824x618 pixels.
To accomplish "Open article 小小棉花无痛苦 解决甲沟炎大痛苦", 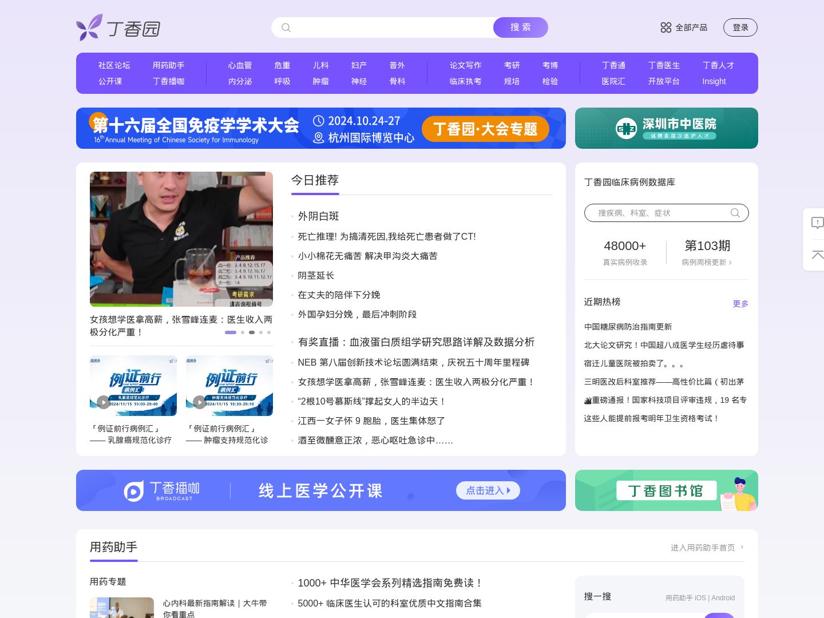I will point(367,256).
